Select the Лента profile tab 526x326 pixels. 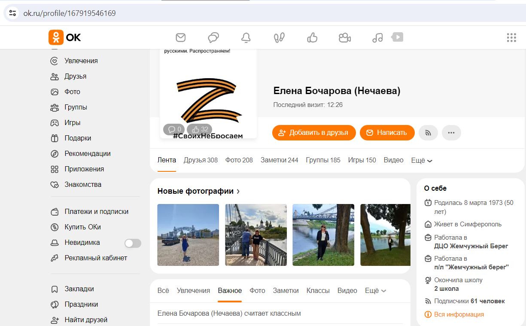(x=167, y=160)
